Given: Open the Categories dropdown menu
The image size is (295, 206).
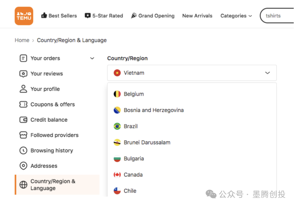Looking at the screenshot, I should pyautogui.click(x=236, y=16).
